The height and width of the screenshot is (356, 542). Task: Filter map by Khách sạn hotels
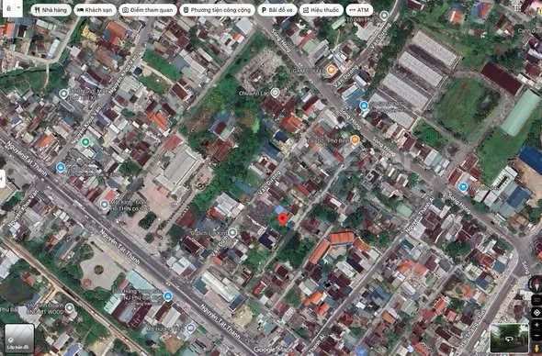[95, 10]
